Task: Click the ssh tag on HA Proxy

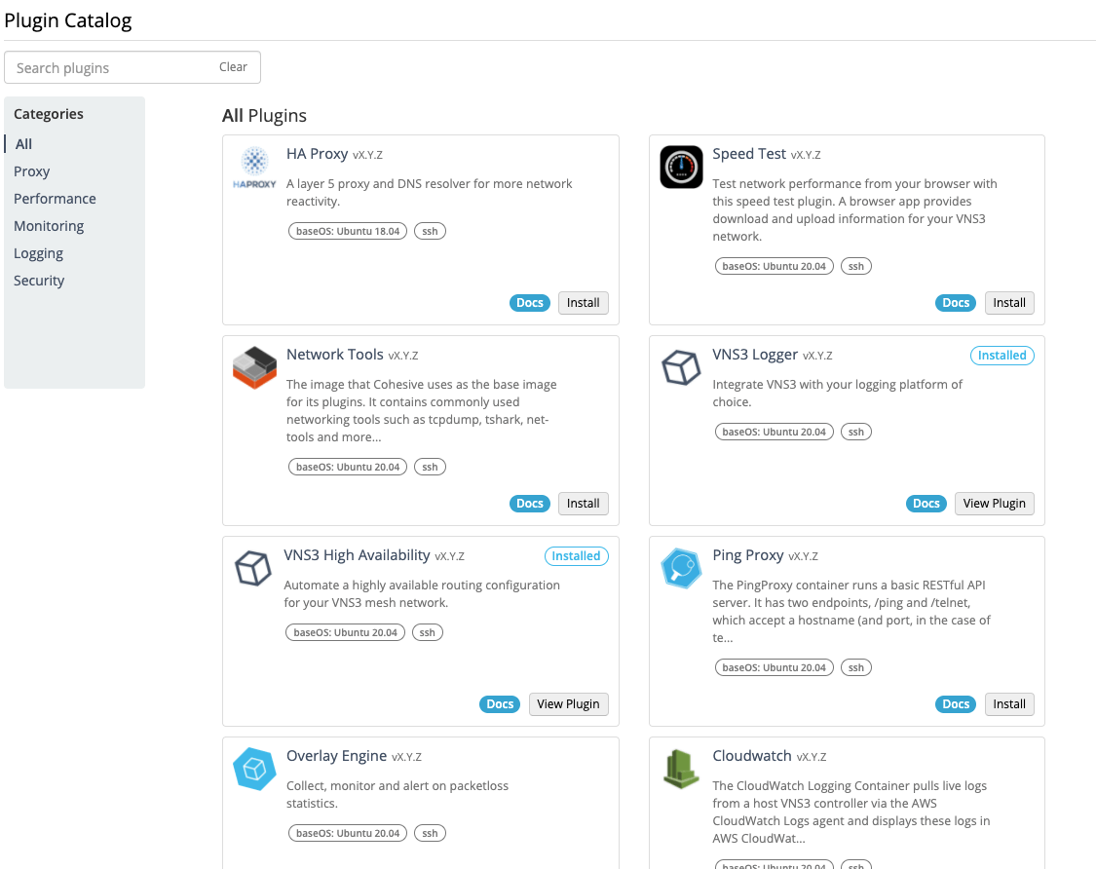Action: tap(430, 232)
